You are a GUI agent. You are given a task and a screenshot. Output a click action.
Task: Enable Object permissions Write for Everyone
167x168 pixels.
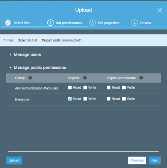[124, 99]
